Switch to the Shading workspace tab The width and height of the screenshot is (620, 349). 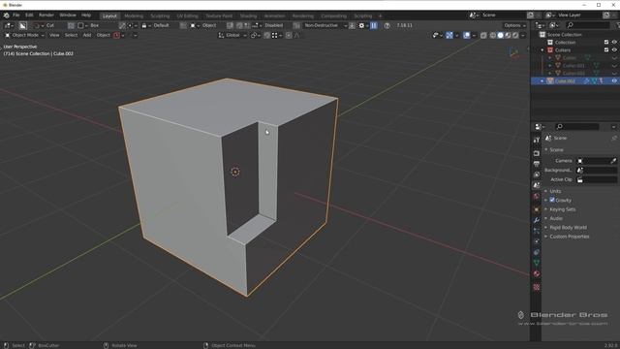pos(249,16)
